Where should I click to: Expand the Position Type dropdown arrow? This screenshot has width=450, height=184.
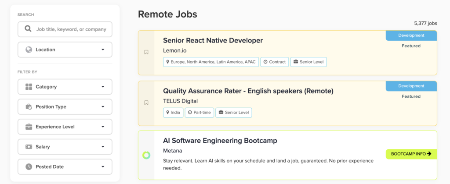103,107
